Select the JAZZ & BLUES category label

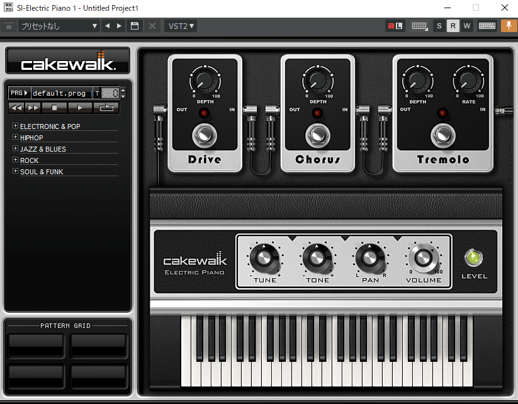pyautogui.click(x=43, y=149)
